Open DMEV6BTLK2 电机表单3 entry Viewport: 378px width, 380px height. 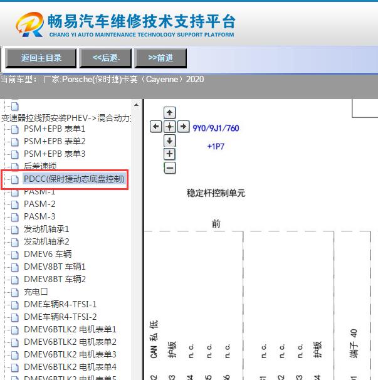pos(70,354)
